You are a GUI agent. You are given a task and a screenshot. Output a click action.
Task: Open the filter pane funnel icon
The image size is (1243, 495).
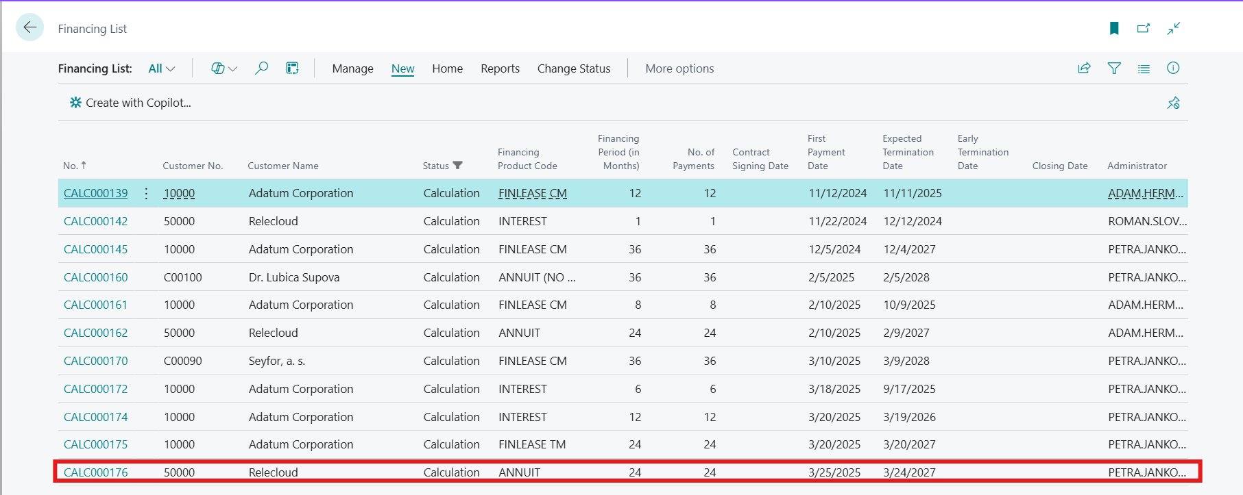(1114, 68)
